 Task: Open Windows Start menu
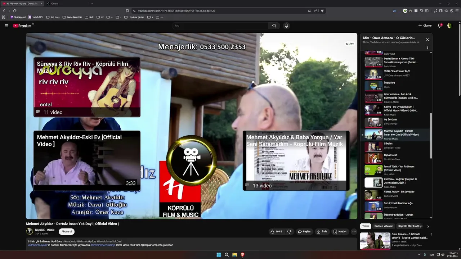coord(219,255)
